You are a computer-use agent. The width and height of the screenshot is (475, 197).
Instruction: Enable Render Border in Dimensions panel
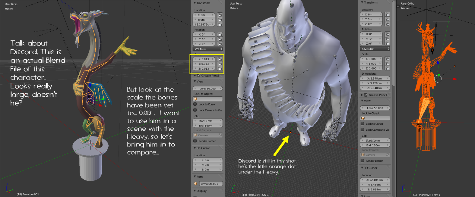[x=363, y=161]
